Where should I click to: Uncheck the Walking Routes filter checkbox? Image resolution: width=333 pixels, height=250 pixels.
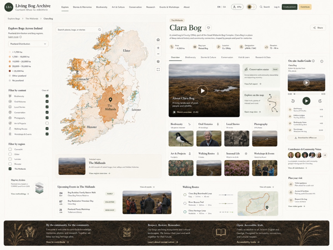coord(47,129)
